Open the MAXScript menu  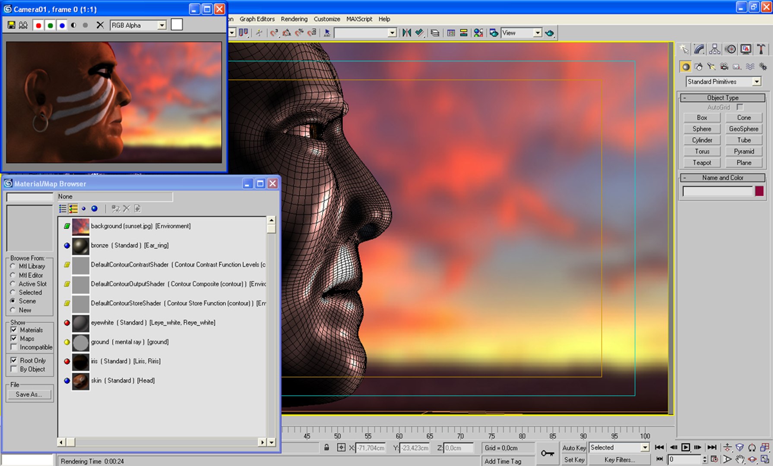point(359,19)
